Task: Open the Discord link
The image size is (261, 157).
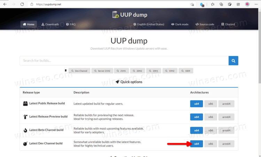Action: [x=228, y=24]
